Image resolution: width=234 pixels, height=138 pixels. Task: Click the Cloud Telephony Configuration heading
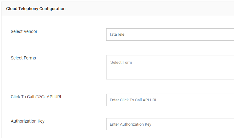point(36,9)
